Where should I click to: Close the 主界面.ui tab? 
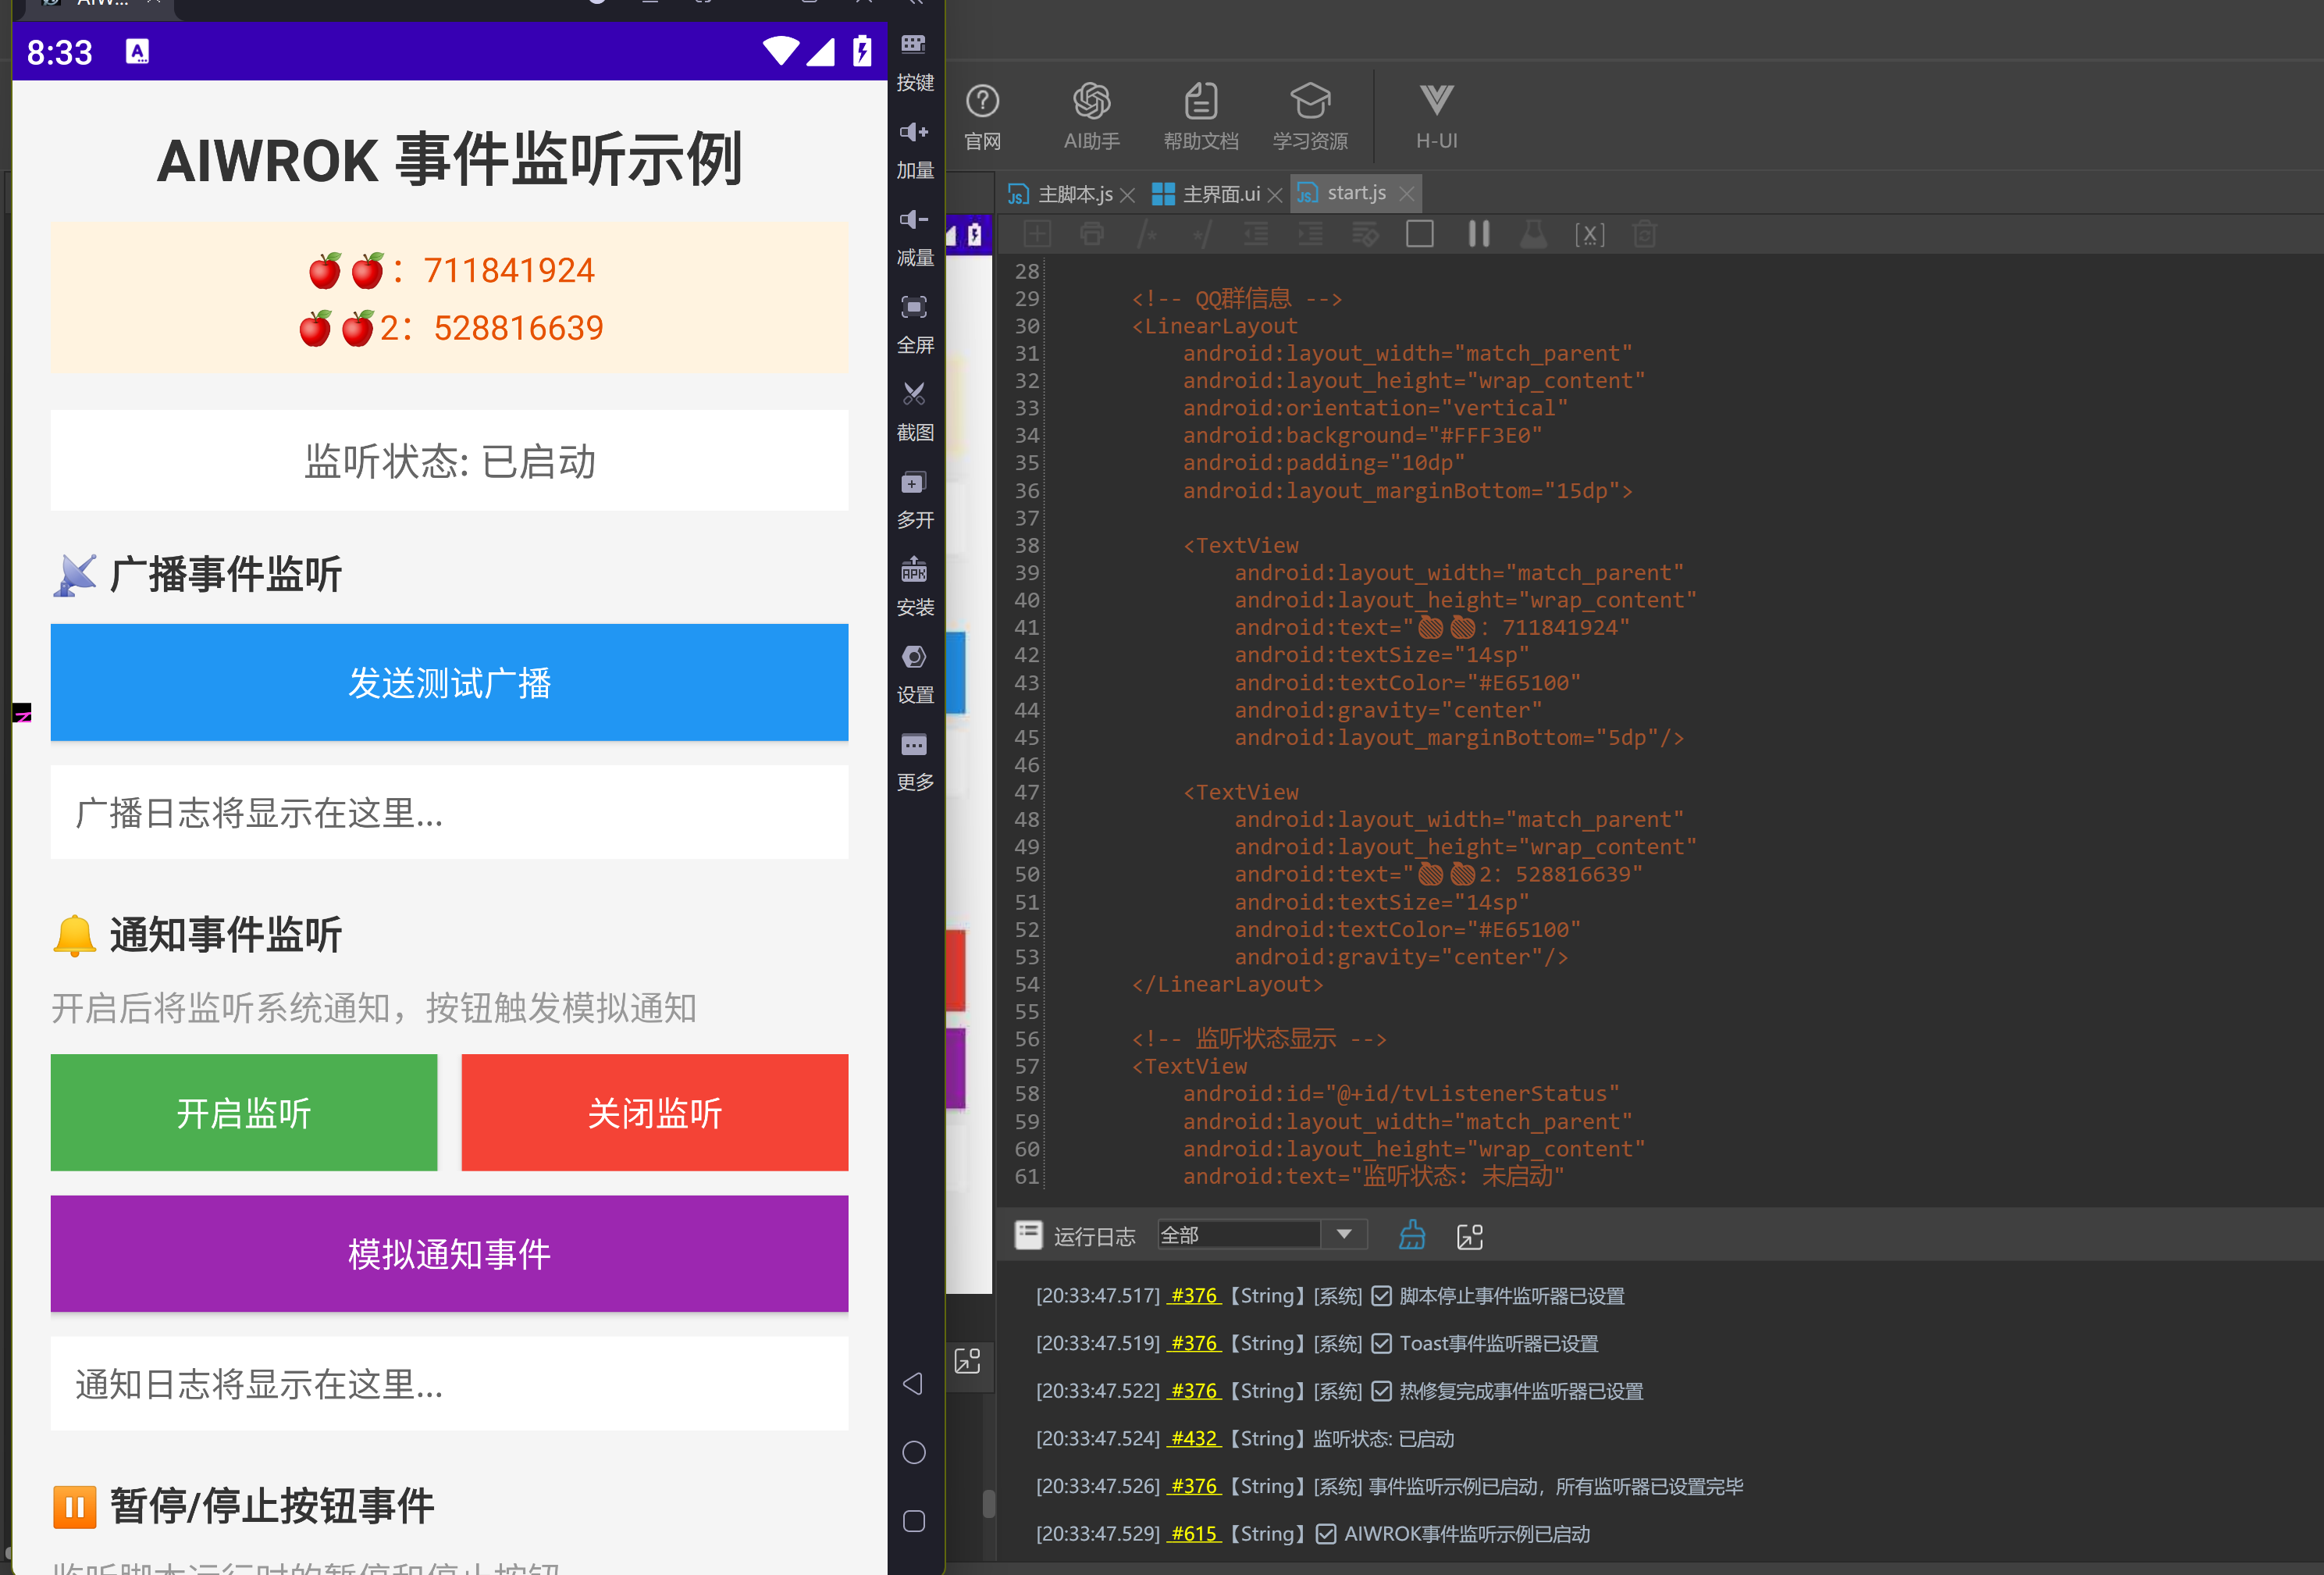click(1274, 195)
